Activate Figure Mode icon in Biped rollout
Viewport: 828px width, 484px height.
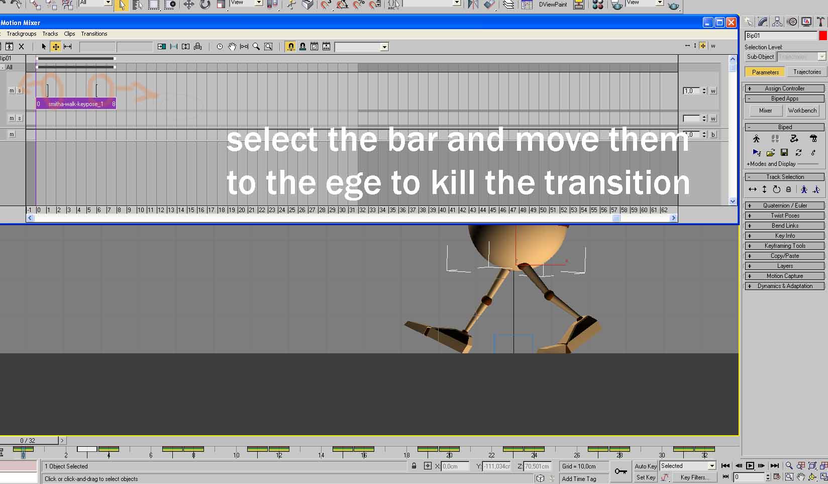tap(756, 139)
